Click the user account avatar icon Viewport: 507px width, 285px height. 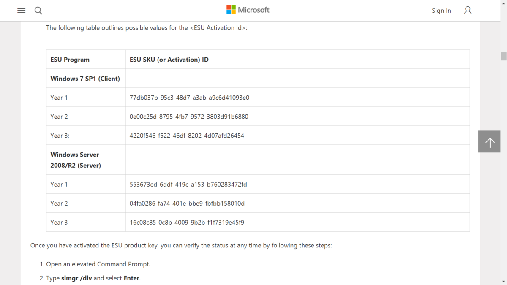(468, 11)
